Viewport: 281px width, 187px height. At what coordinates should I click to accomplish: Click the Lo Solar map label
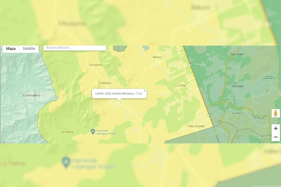coord(181,85)
